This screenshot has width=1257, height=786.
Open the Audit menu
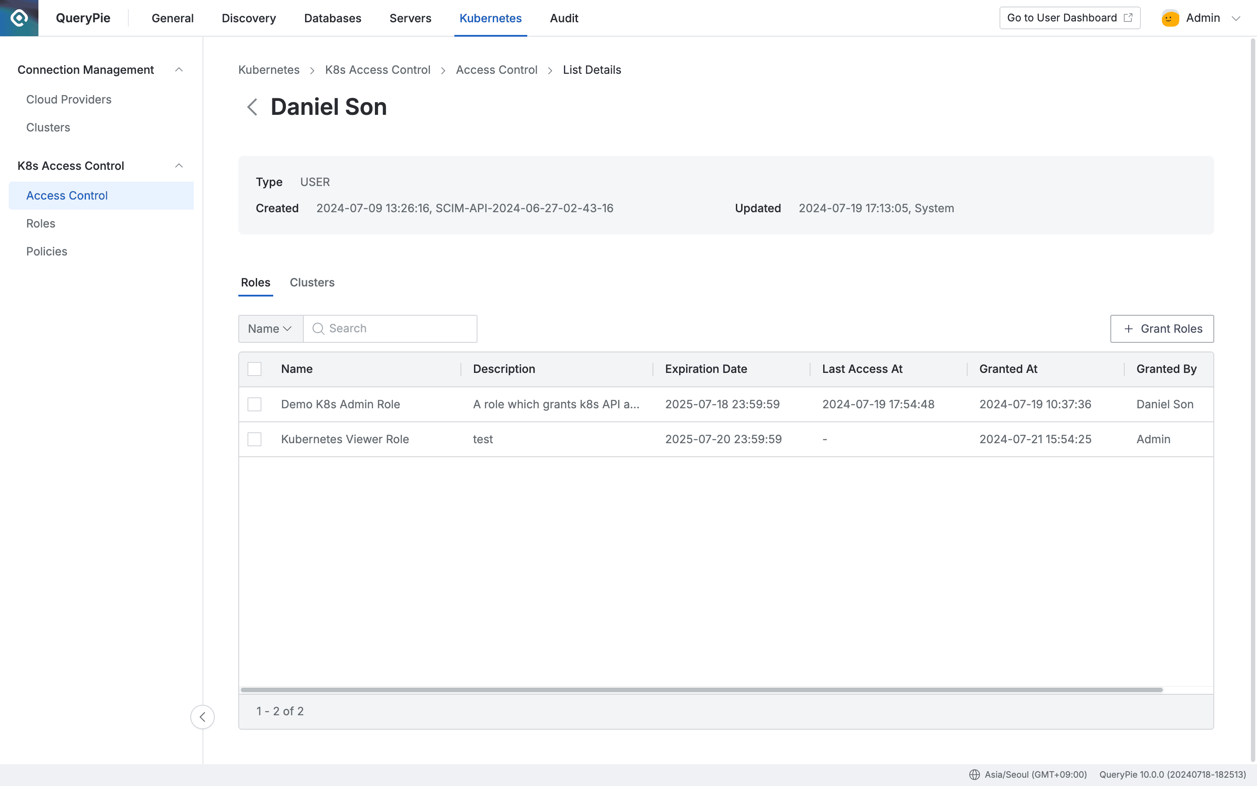click(563, 17)
